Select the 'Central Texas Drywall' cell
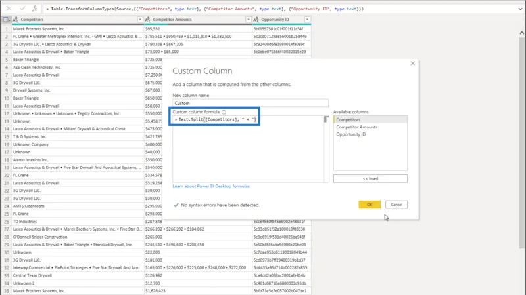Viewport: 526px width, 295px height. click(78, 275)
